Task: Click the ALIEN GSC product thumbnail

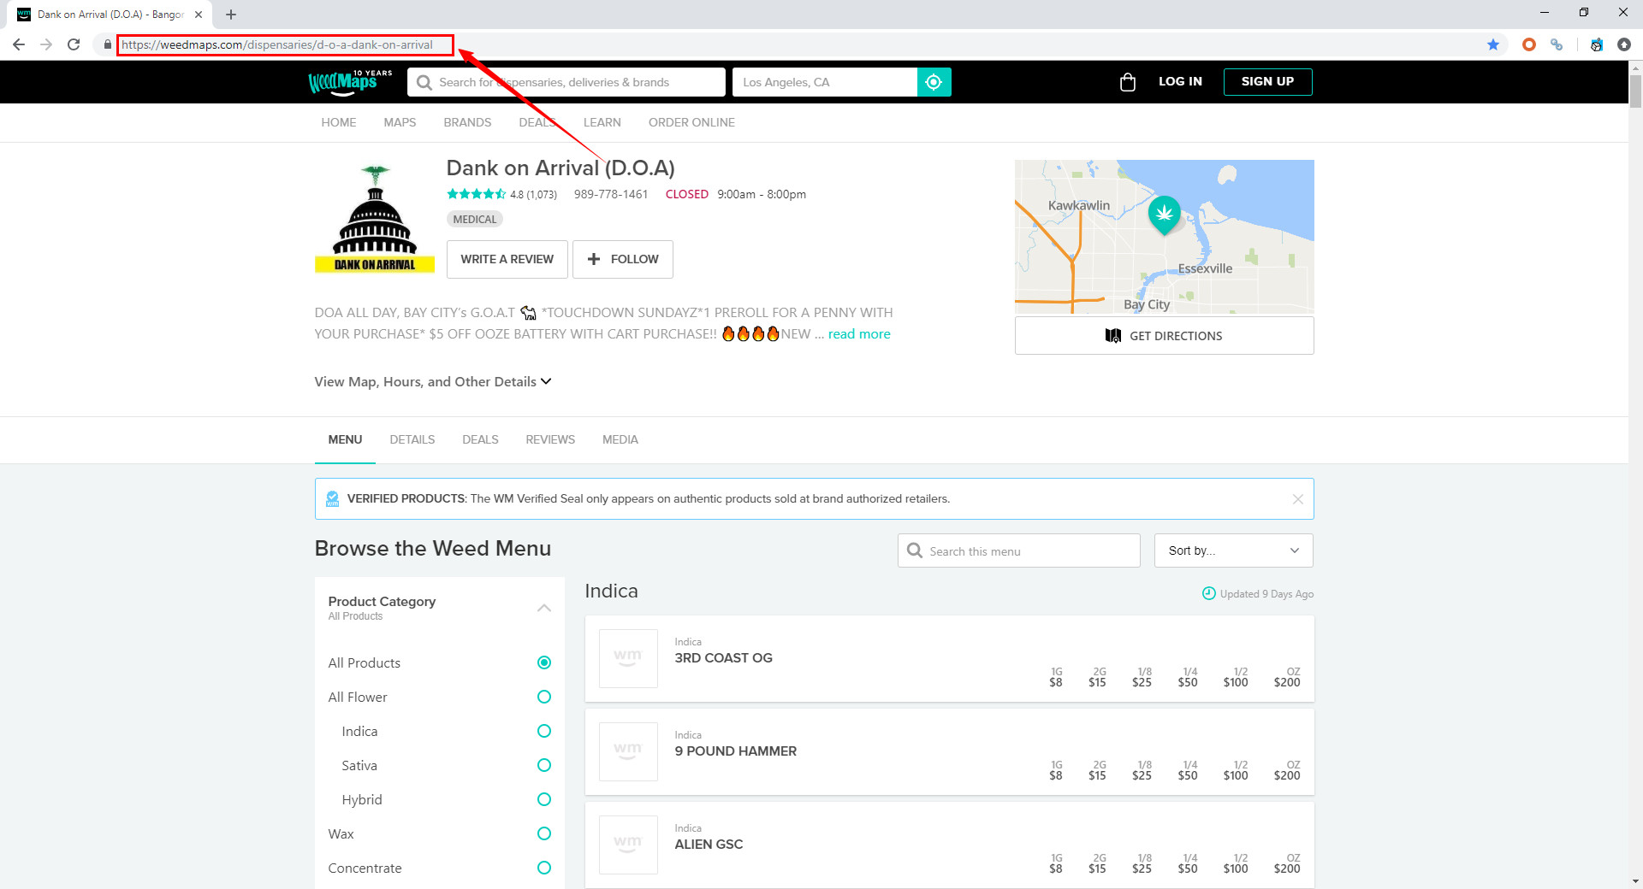Action: pyautogui.click(x=628, y=845)
